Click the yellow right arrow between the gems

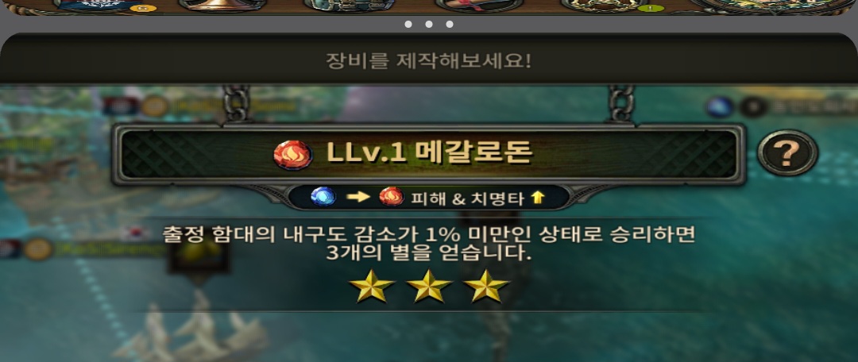[357, 197]
